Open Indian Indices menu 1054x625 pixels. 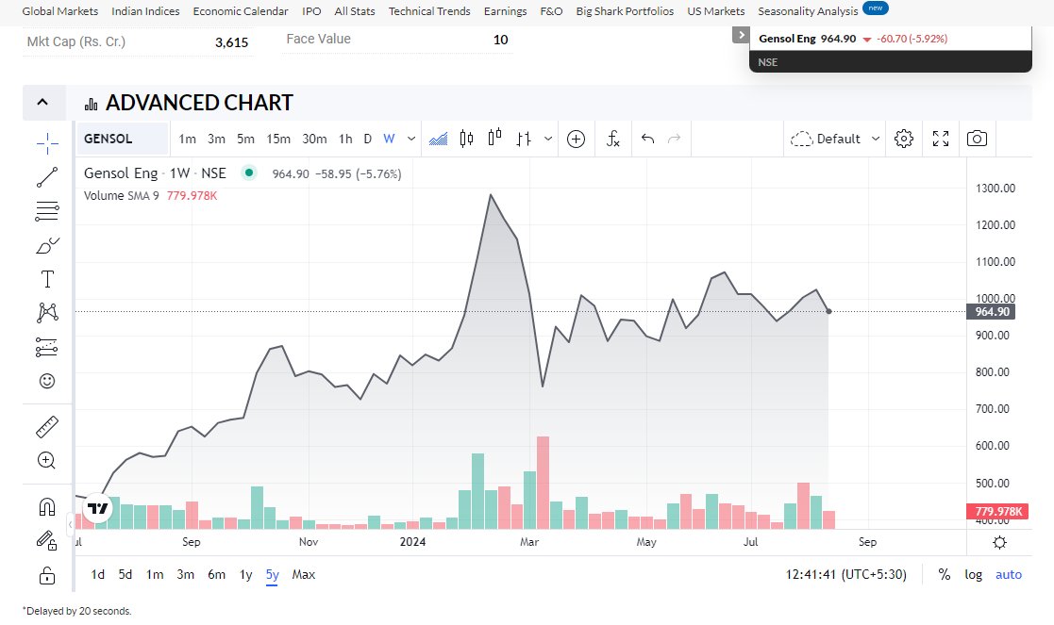click(x=145, y=11)
